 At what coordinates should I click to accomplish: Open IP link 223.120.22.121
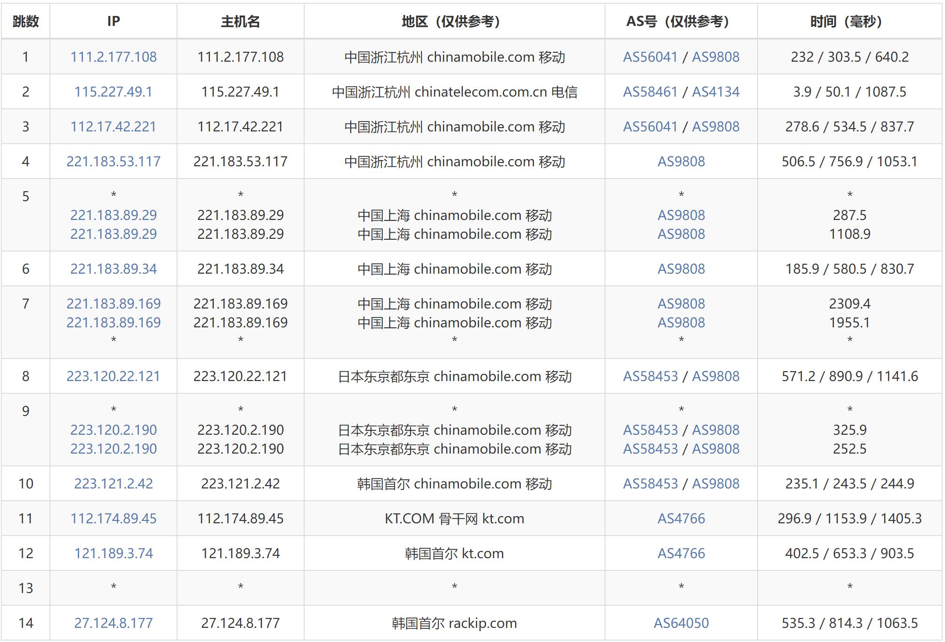coord(113,376)
